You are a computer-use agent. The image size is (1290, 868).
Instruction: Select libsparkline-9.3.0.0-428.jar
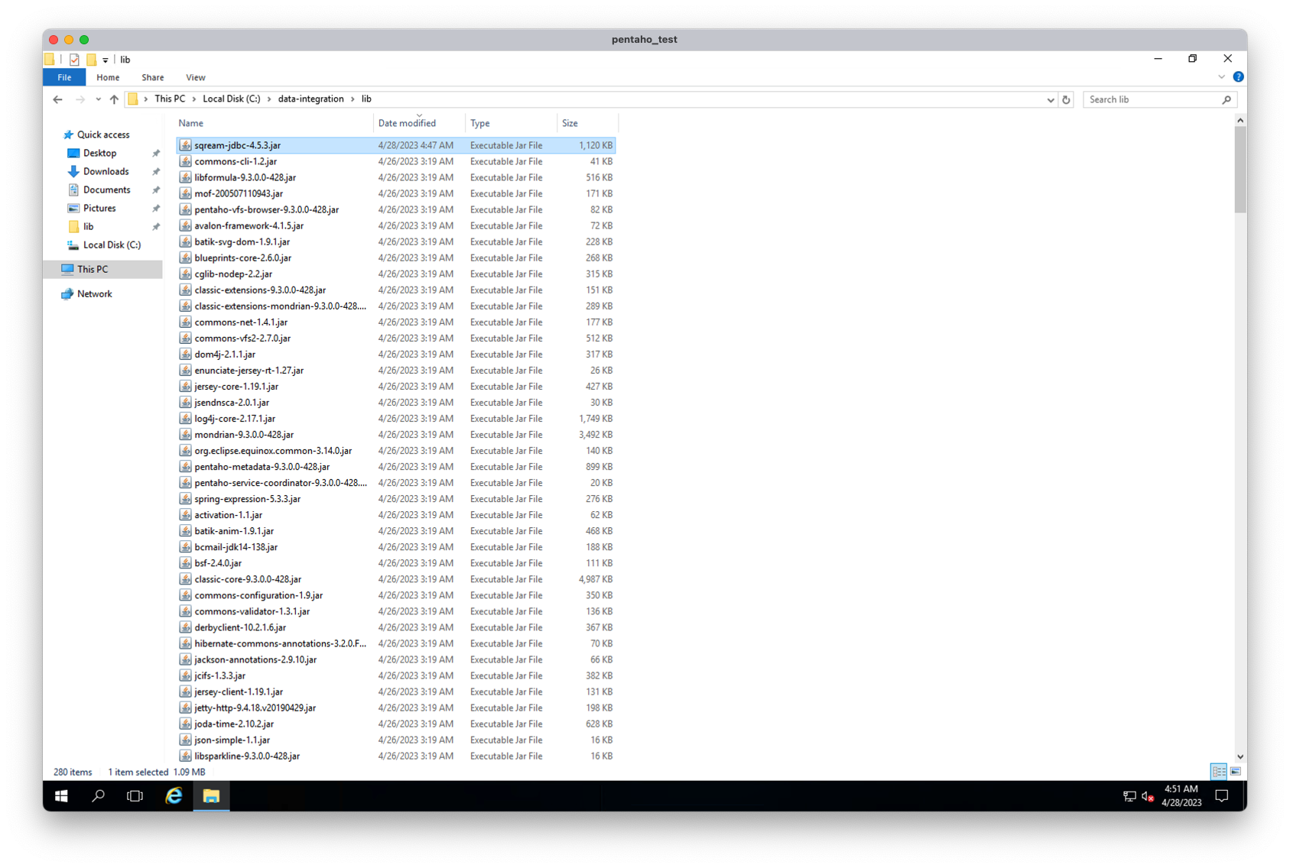pyautogui.click(x=396, y=756)
